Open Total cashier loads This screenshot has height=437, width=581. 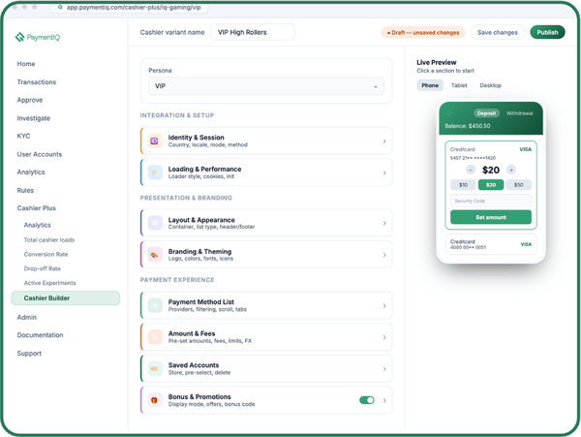pyautogui.click(x=49, y=239)
